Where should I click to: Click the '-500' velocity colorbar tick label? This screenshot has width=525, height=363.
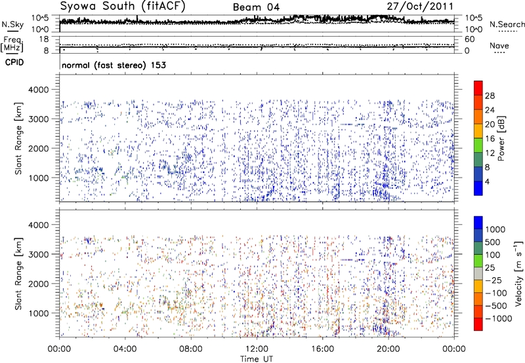click(496, 305)
